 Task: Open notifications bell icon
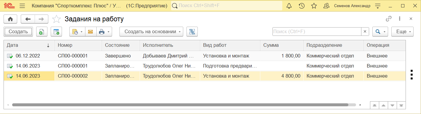point(289,6)
